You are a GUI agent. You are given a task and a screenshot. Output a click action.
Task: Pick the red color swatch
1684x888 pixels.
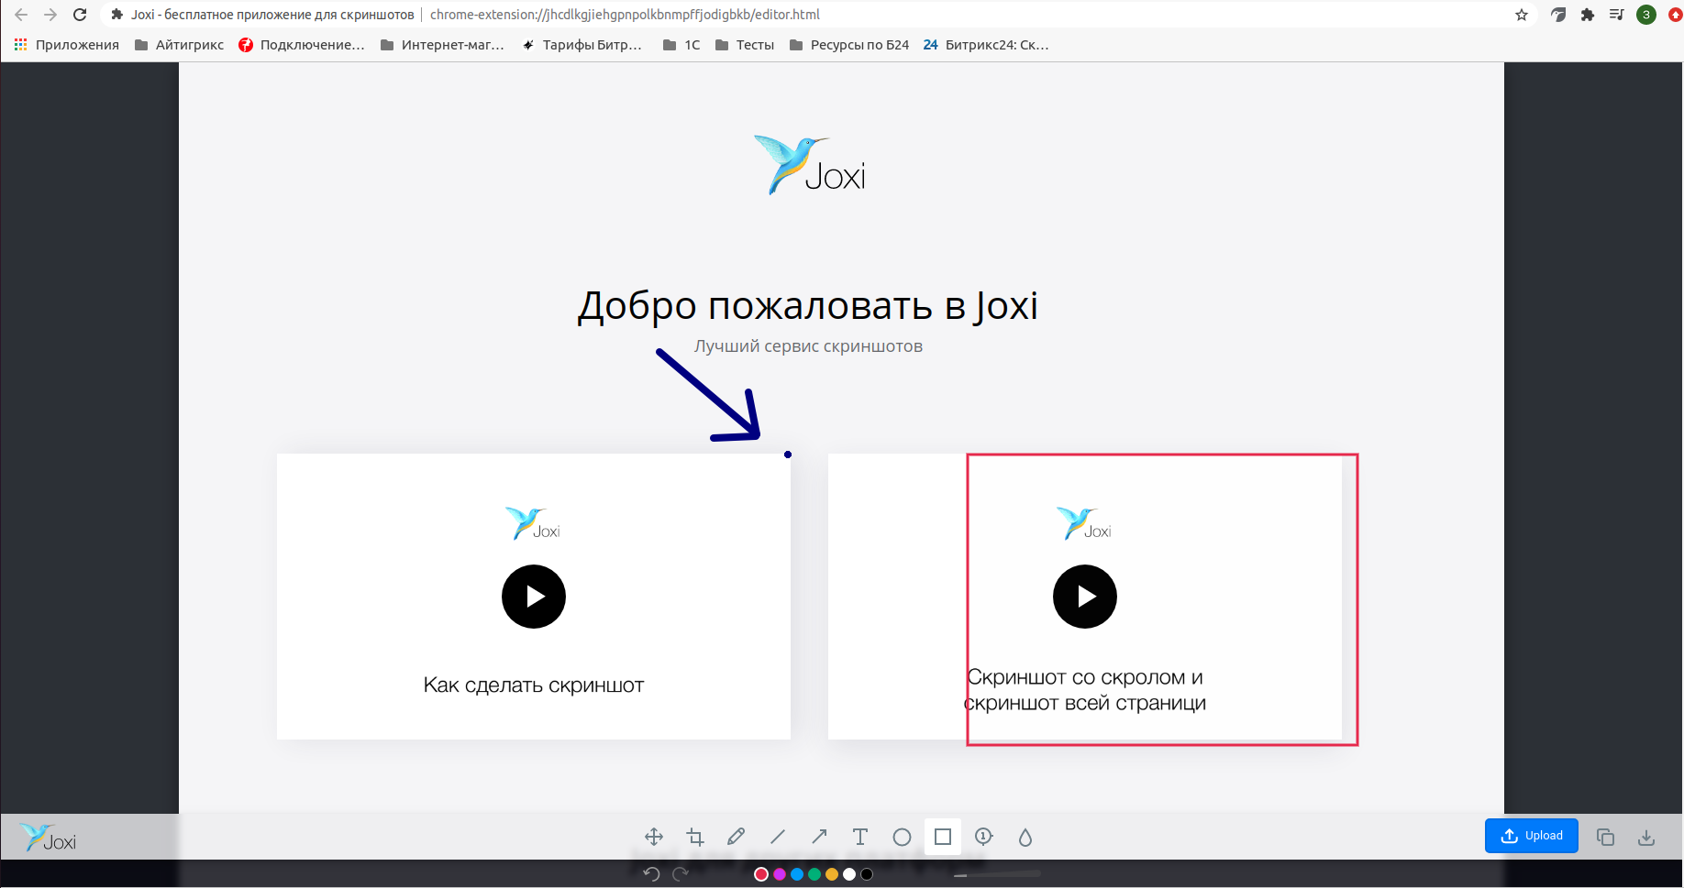(x=761, y=874)
